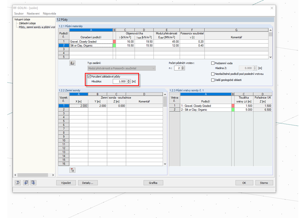
Task: Click the Z coordinate 0.000 cell of probe 1
Action: click(116, 106)
